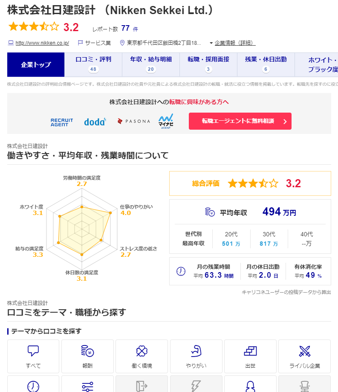This screenshot has height=392, width=338.
Task: Click the person silhouette icon theme card
Action: point(250,384)
